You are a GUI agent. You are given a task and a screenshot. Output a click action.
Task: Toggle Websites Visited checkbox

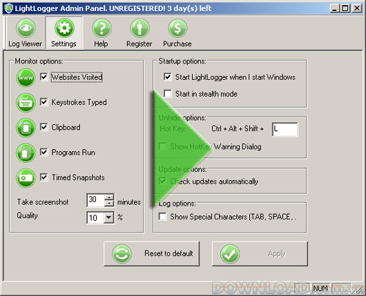44,77
